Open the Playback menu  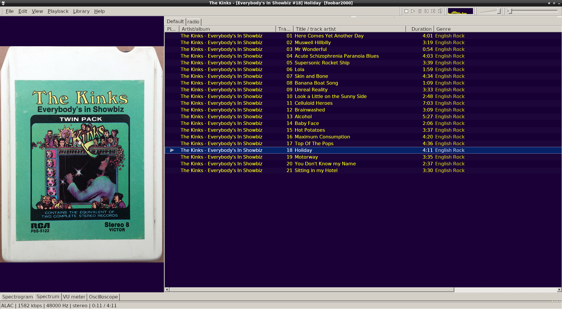pyautogui.click(x=58, y=11)
